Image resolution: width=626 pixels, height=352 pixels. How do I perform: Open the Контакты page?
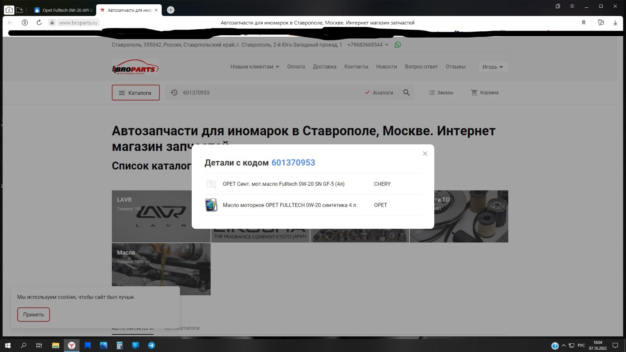coord(356,66)
